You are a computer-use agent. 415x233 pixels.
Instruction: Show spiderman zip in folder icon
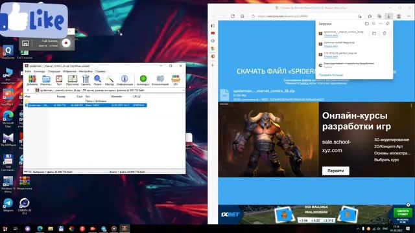pos(374,33)
